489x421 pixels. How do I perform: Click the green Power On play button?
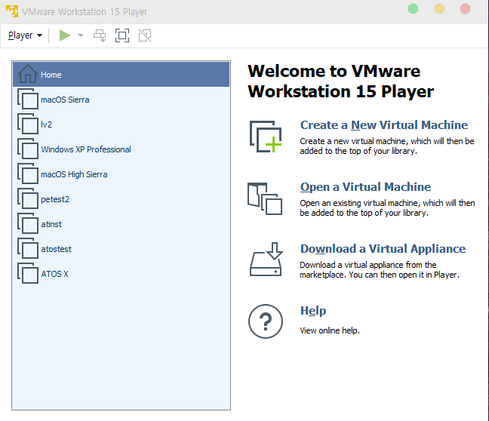point(65,35)
